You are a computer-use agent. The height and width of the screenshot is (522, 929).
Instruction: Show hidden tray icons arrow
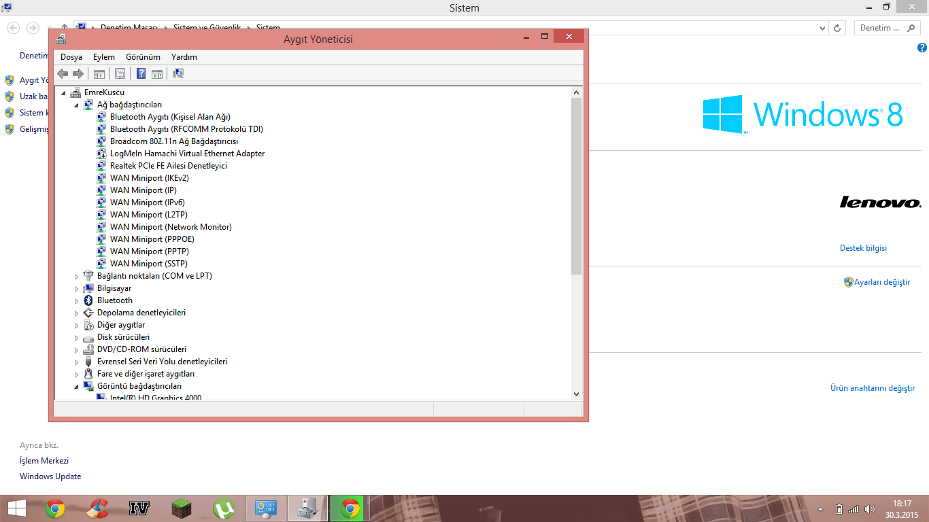820,509
